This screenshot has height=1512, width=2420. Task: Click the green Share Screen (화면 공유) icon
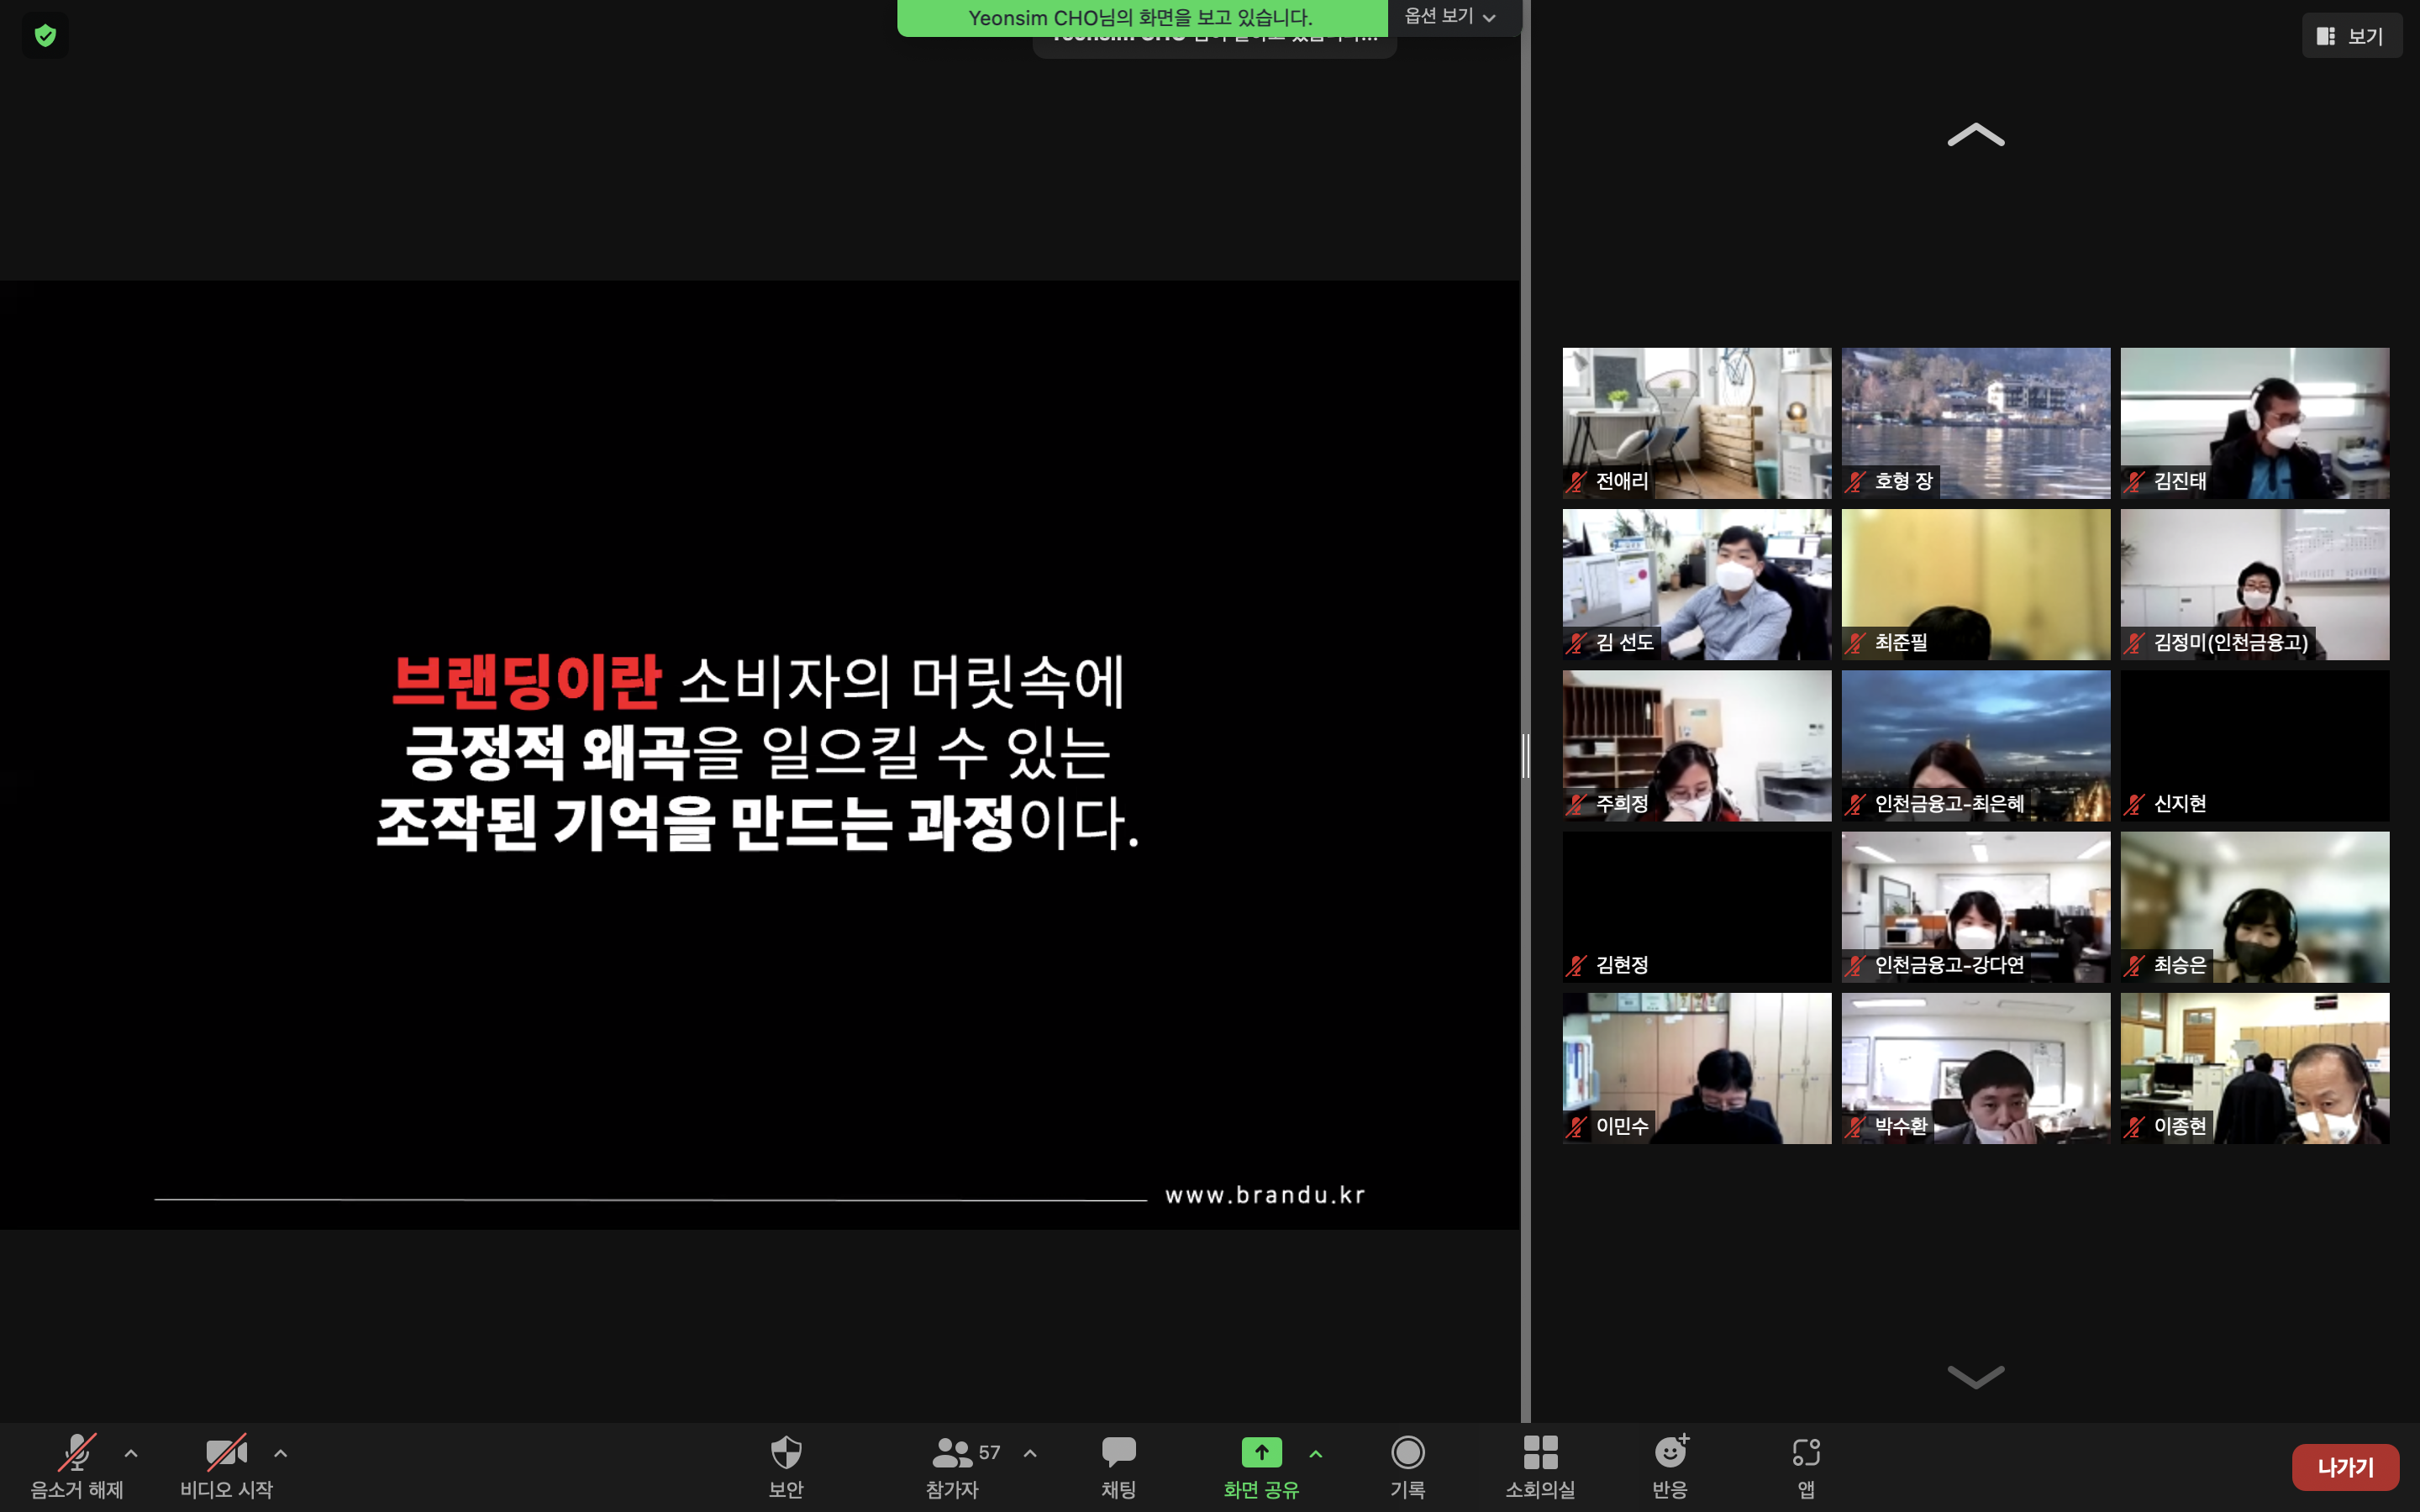(1261, 1452)
